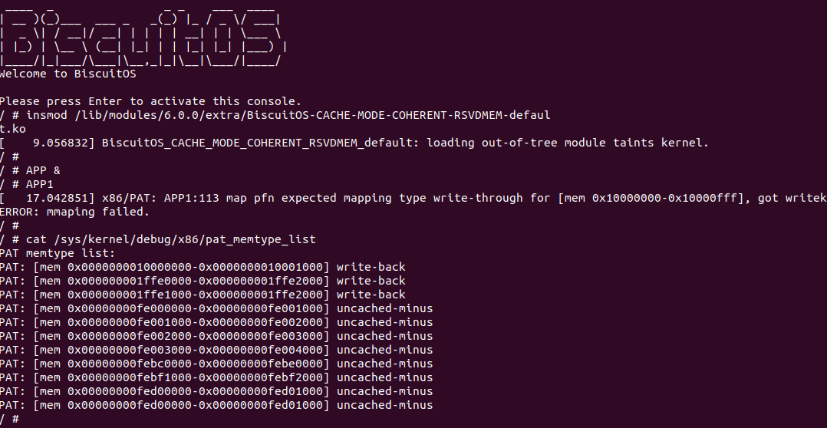Viewport: 827px width, 428px height.
Task: Click the cat pat_memtype_list command
Action: [x=164, y=239]
